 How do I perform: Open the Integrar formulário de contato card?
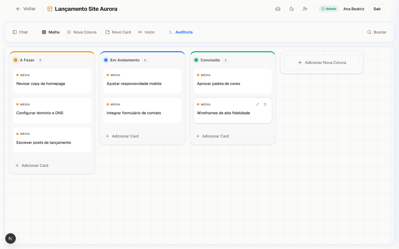pyautogui.click(x=142, y=110)
